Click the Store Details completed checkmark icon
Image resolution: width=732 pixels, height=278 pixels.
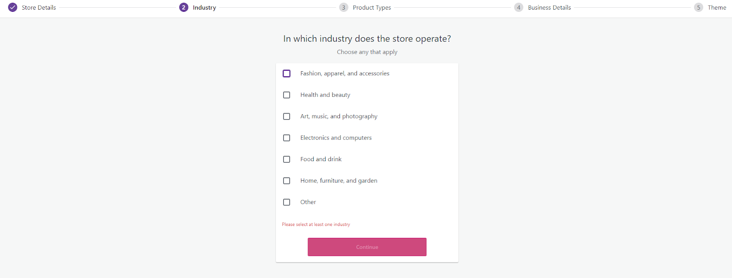[13, 7]
